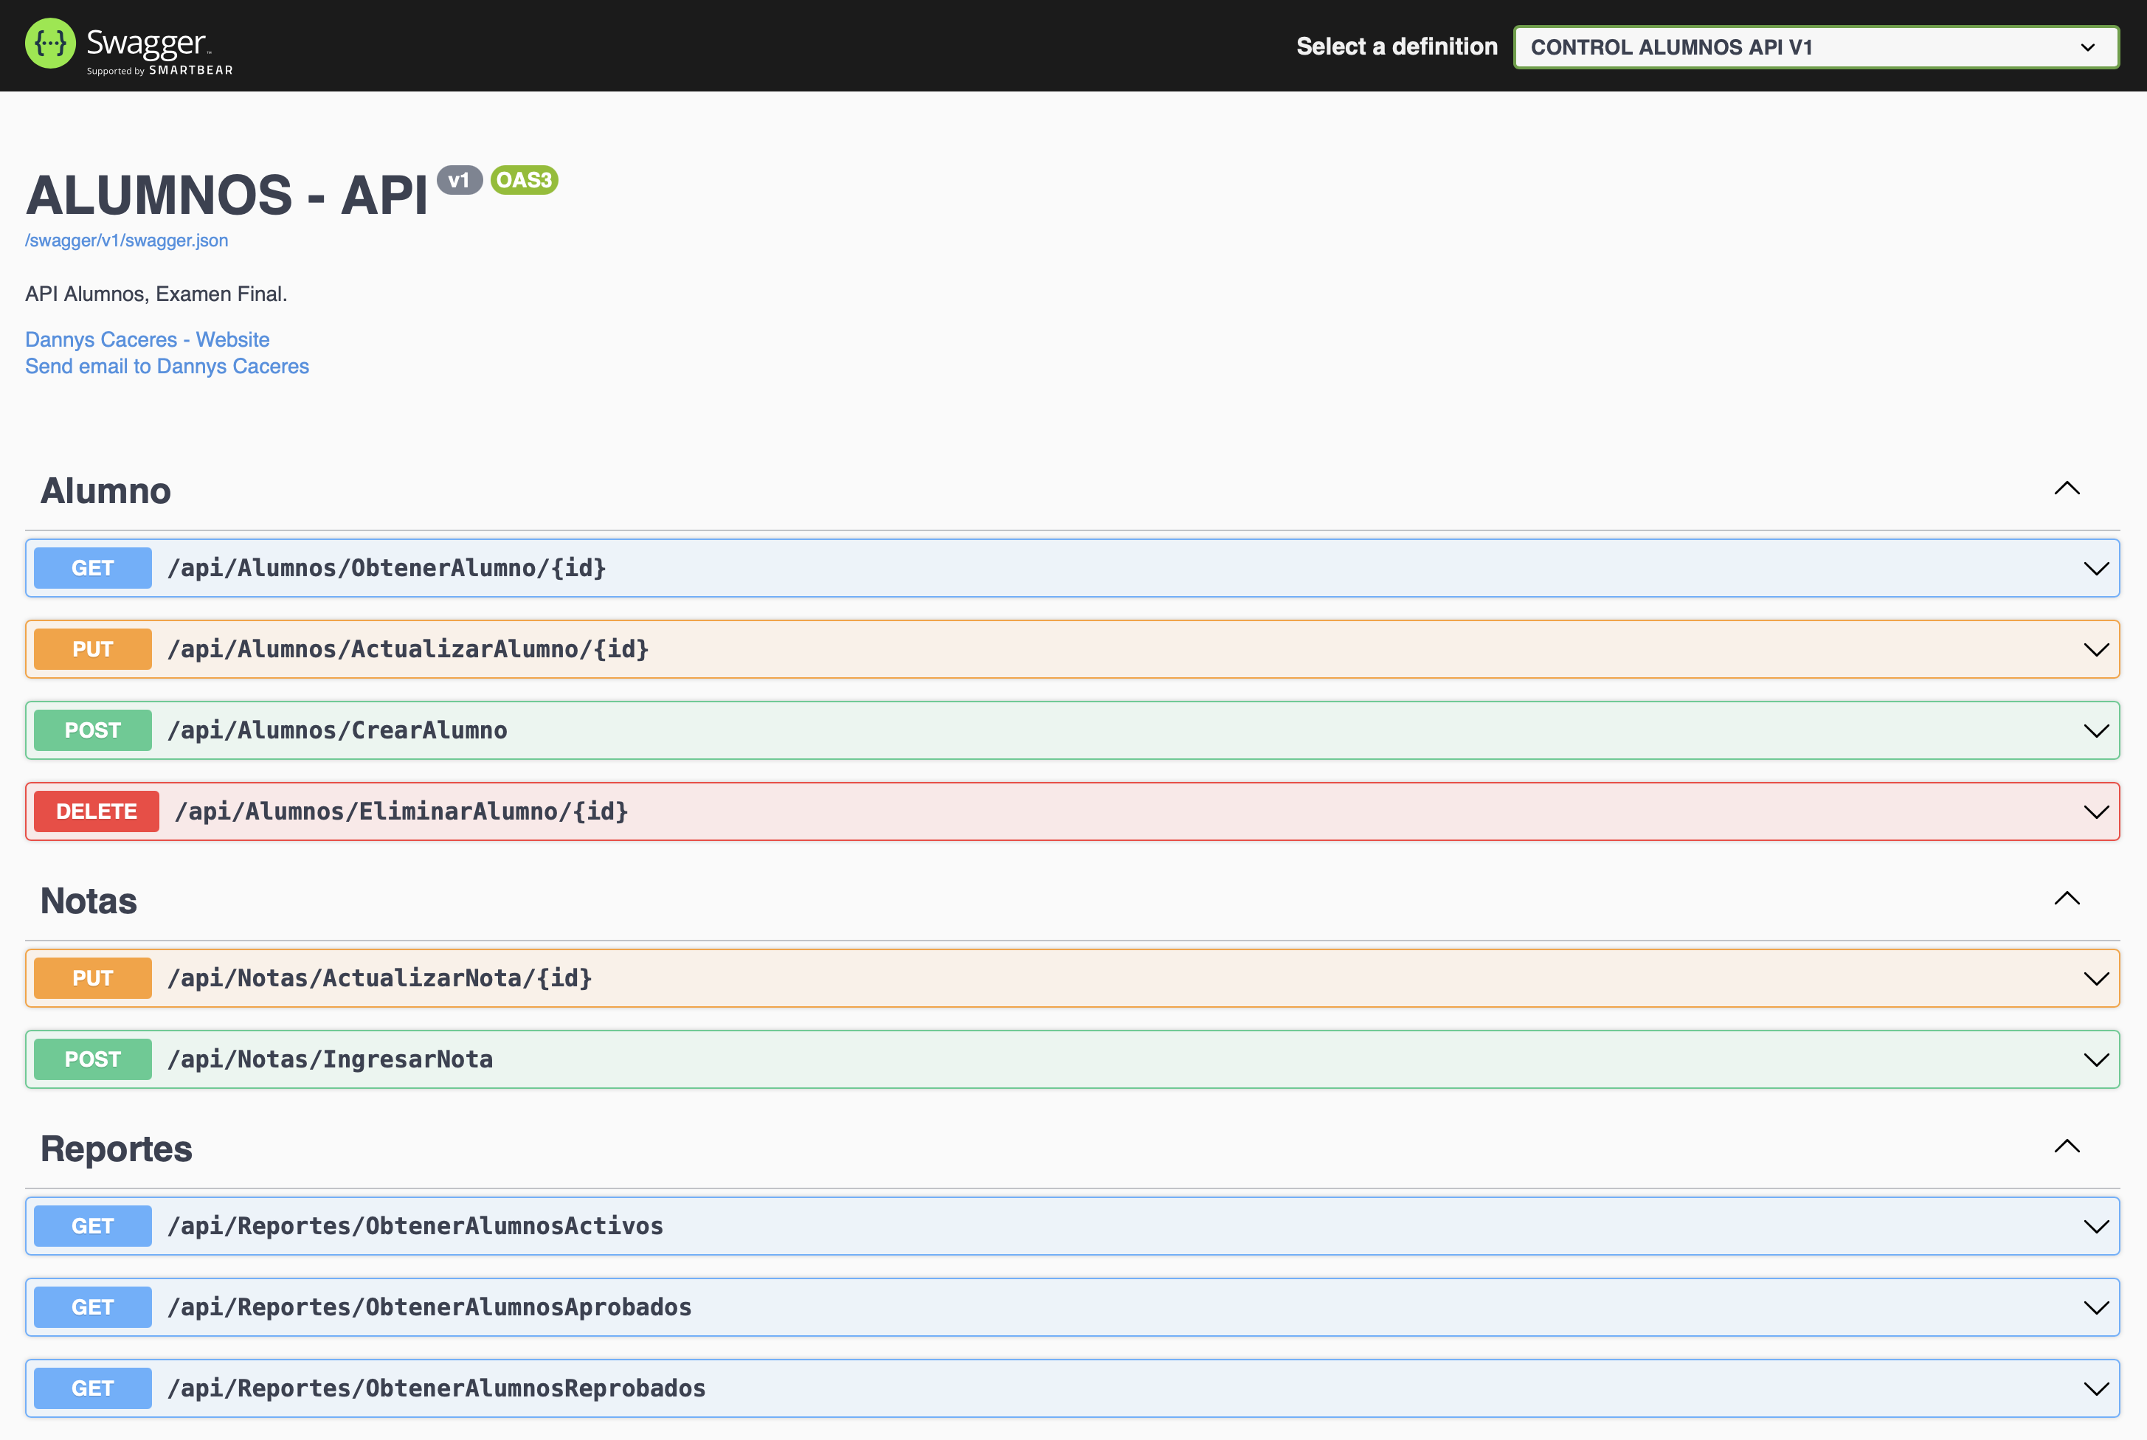
Task: Visit Dannys Caceres - Website link
Action: (x=147, y=340)
